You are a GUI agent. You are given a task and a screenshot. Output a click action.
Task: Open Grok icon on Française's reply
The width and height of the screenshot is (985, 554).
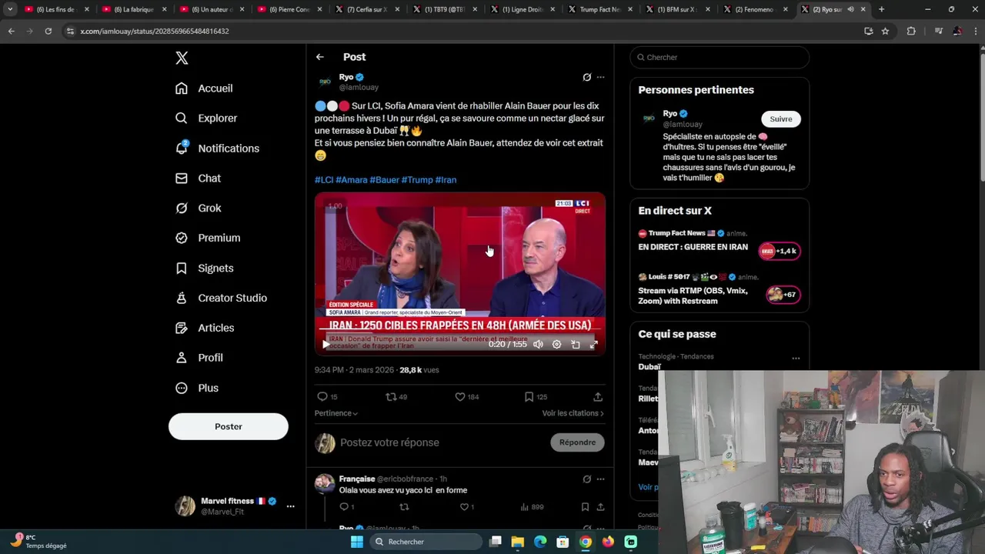587,479
